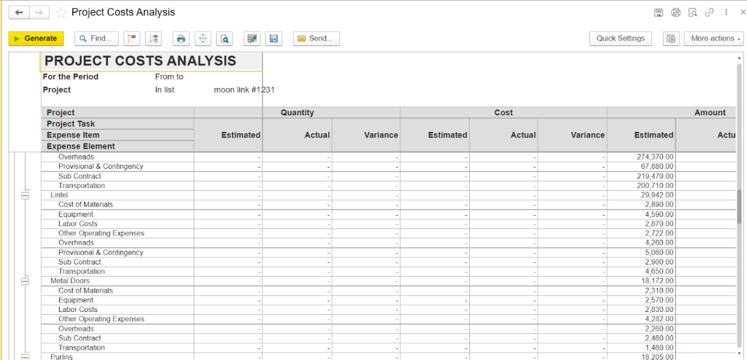Image resolution: width=747 pixels, height=360 pixels.
Task: Click title bar printer icon
Action: coord(676,12)
